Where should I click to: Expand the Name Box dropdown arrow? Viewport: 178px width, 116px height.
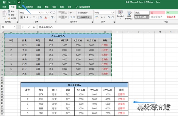(14, 27)
